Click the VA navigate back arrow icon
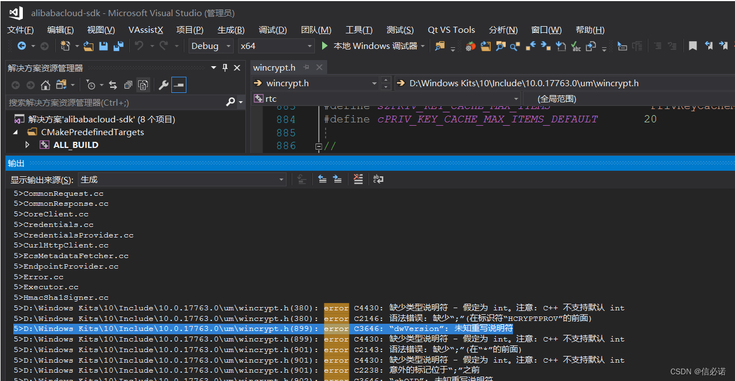Image resolution: width=735 pixels, height=381 pixels. 531,46
